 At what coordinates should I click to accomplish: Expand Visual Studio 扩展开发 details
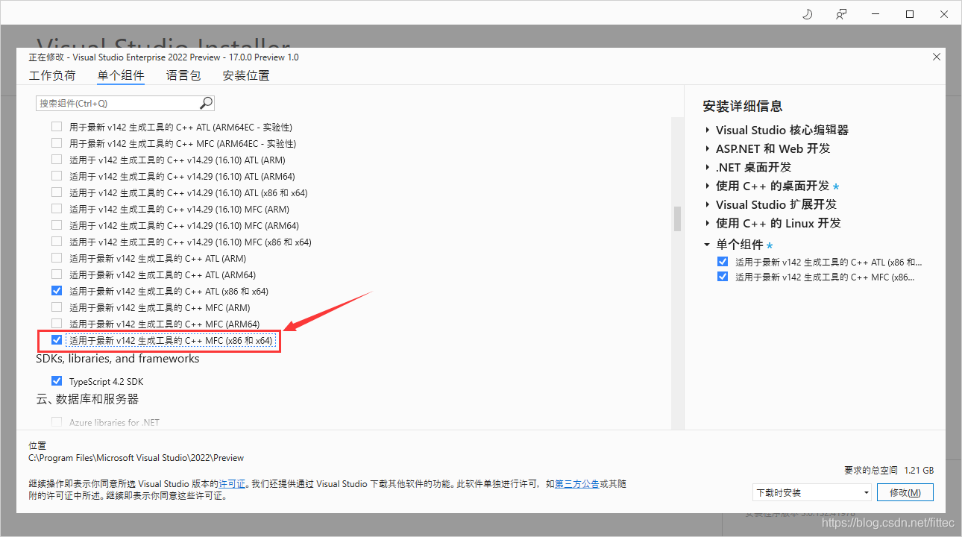[x=708, y=204]
